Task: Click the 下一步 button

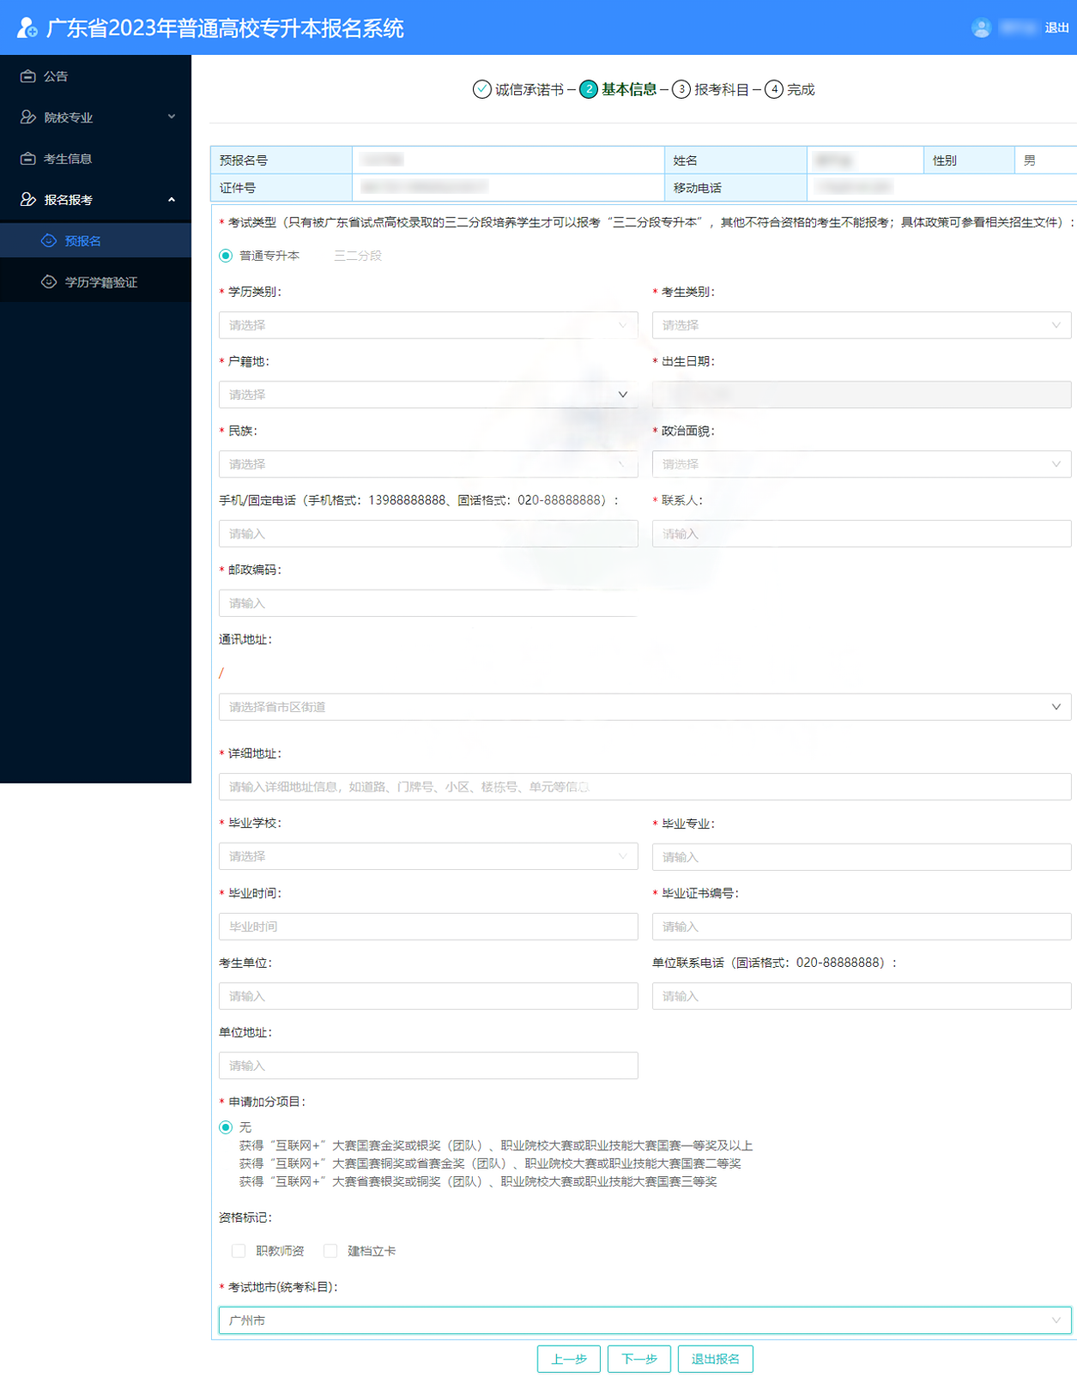Action: pos(639,1359)
